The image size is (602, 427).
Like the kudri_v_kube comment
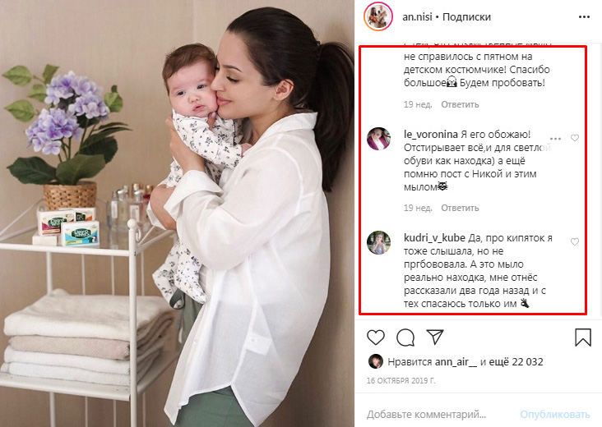coord(575,242)
